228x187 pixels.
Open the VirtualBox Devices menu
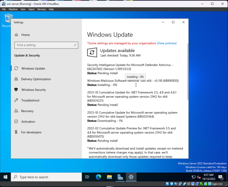pos(41,9)
